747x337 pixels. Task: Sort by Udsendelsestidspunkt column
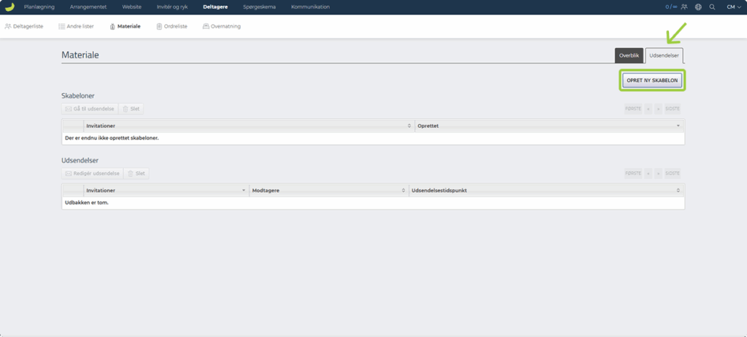(x=546, y=191)
